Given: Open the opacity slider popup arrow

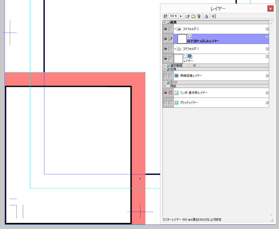Looking at the screenshot, I should click(181, 16).
